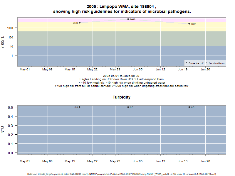235x176 pixels.
Task: Click the yellow high-risk band in microbial chart
Action: coord(44,26)
